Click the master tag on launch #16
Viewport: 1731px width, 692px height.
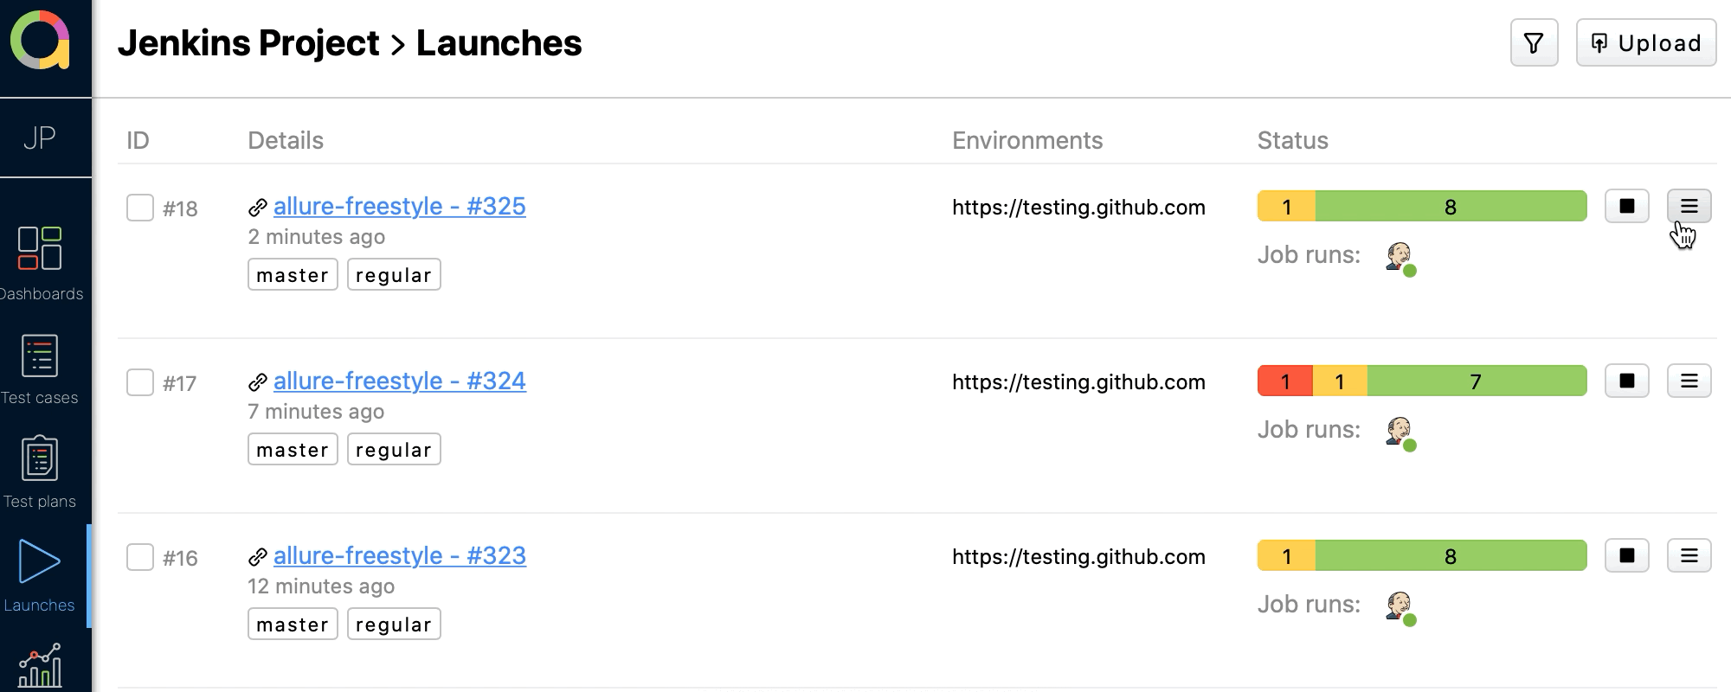tap(293, 624)
